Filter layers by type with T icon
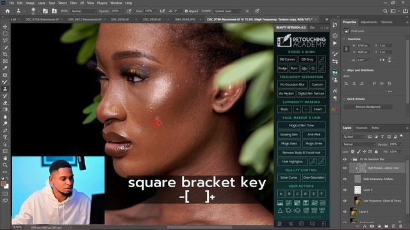 coord(382,137)
